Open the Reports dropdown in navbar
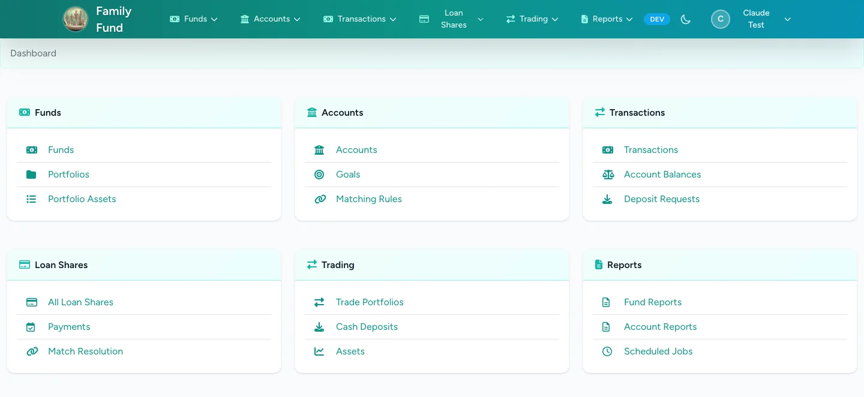The image size is (864, 397). point(607,19)
